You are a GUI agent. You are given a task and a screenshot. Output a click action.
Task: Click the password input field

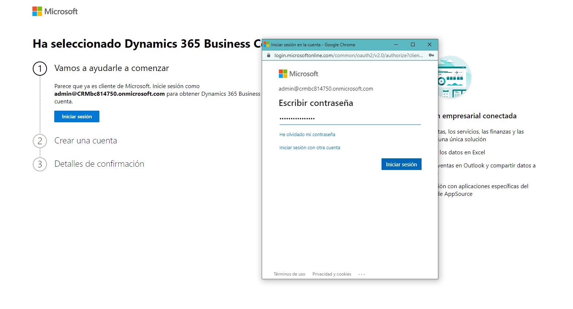tap(350, 119)
